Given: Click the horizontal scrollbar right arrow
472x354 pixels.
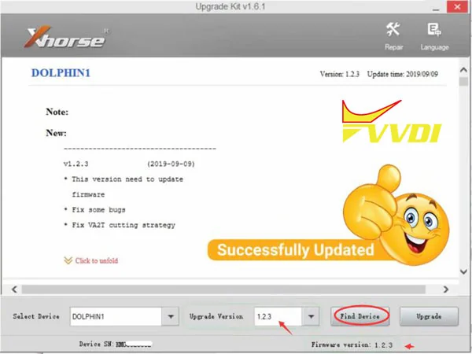Looking at the screenshot, I should [446, 289].
